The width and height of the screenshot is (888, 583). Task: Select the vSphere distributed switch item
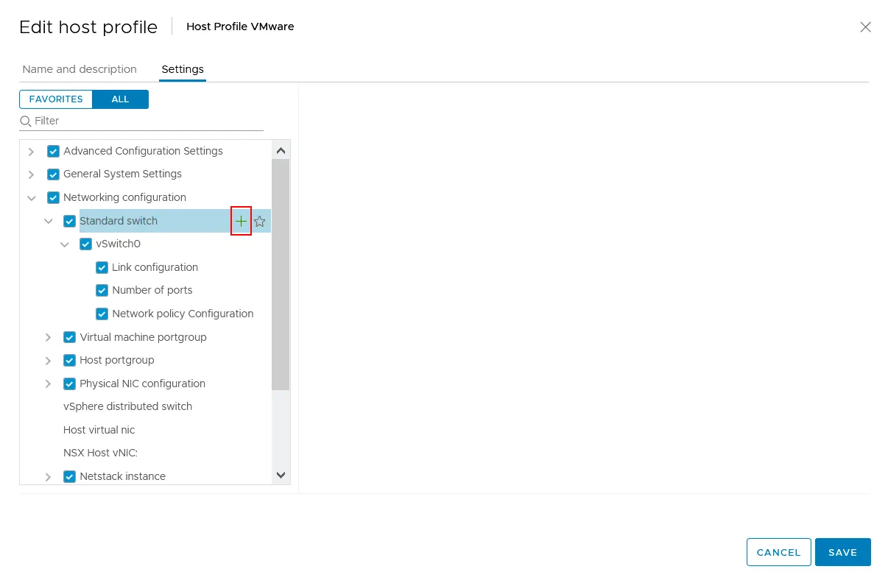(127, 406)
